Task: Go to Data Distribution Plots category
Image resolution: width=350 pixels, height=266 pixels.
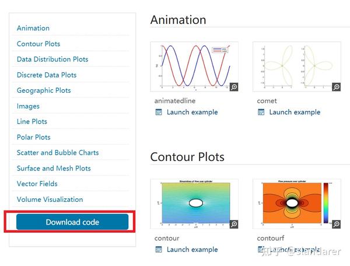Action: 52,59
